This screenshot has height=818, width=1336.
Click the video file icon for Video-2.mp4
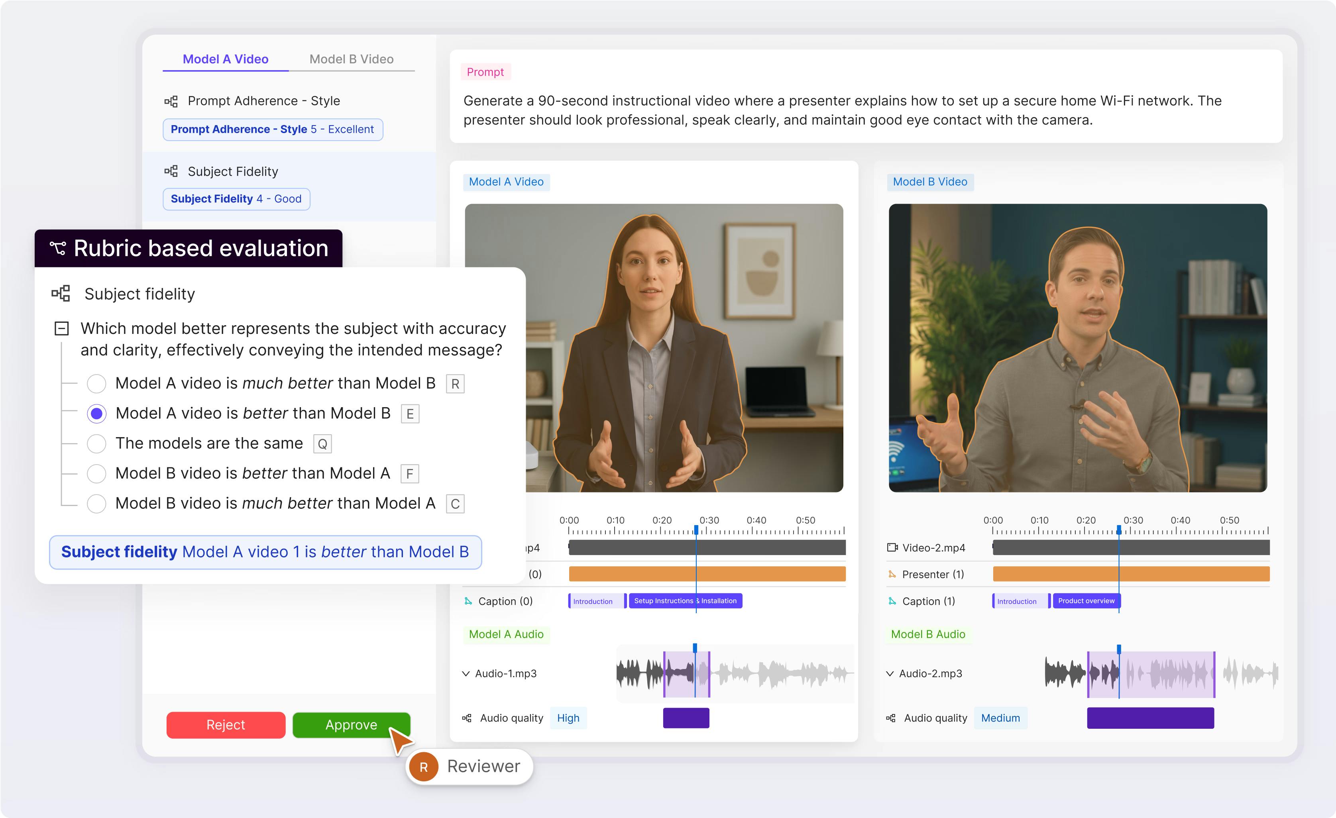click(892, 547)
